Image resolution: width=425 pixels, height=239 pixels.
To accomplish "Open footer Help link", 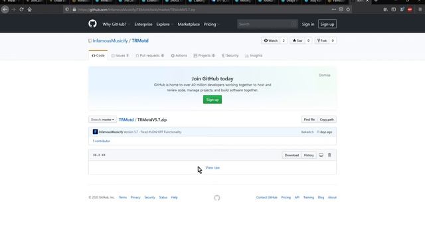I will pyautogui.click(x=174, y=197).
